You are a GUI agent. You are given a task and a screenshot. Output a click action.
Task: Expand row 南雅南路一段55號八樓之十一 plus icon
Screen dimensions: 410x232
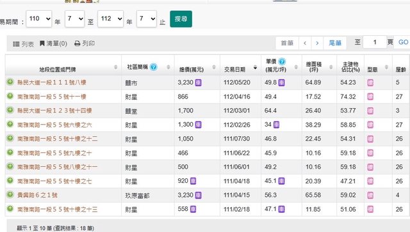coord(10,166)
